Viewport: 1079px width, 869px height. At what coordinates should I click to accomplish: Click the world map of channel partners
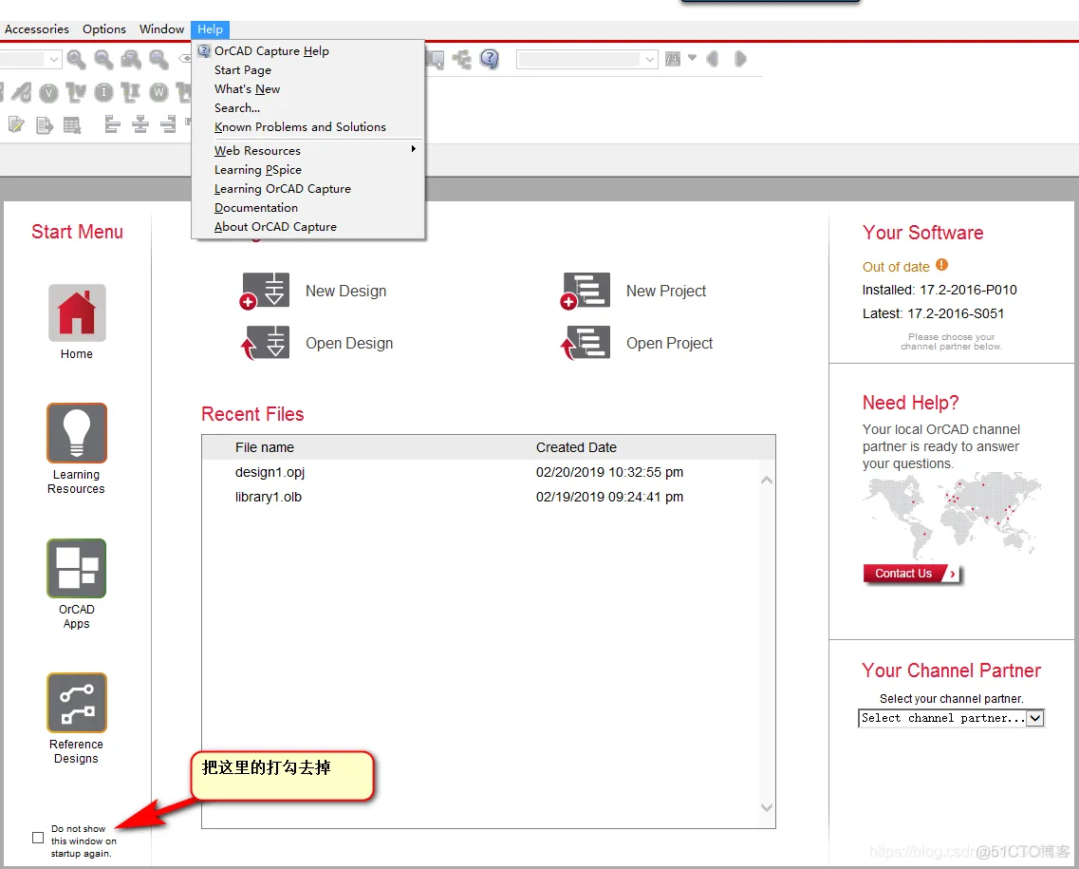coord(952,515)
